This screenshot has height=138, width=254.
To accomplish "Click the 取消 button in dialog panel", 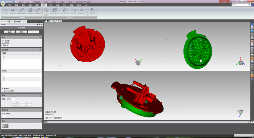I will tap(22, 32).
